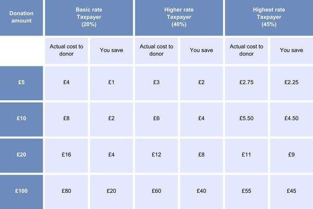Click the Donation amount header cell
The width and height of the screenshot is (313, 209).
click(21, 18)
